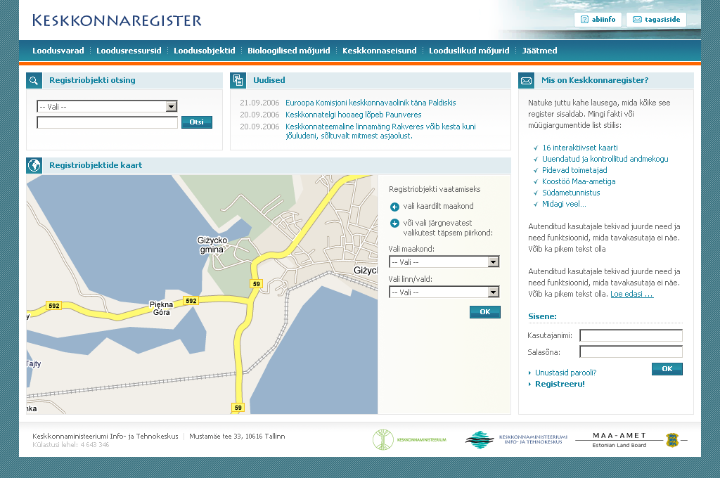Click the Mustamäe tee 33, 10616 Tallinn address

[237, 437]
